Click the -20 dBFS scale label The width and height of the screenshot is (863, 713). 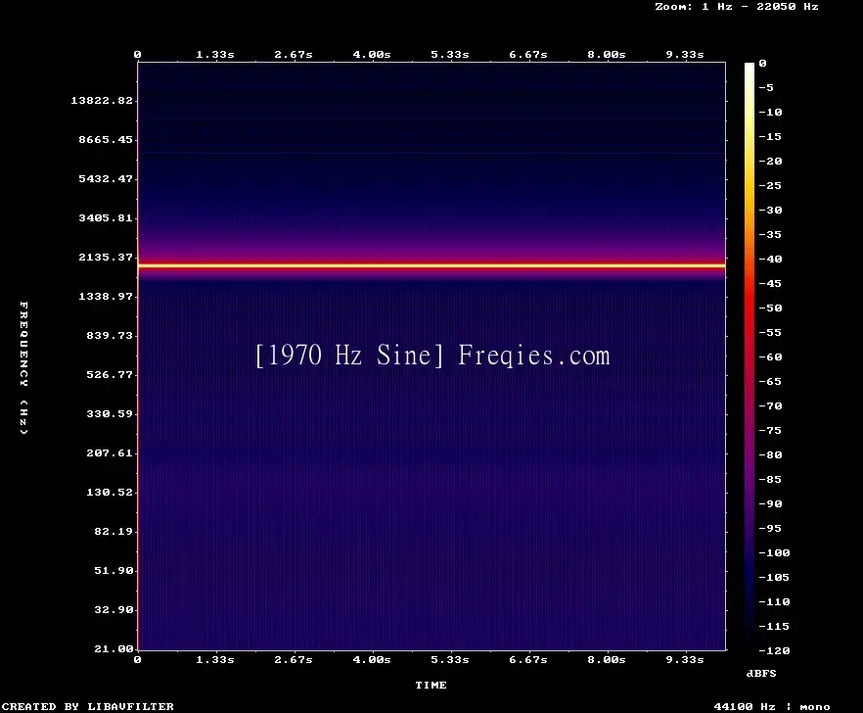[x=770, y=161]
